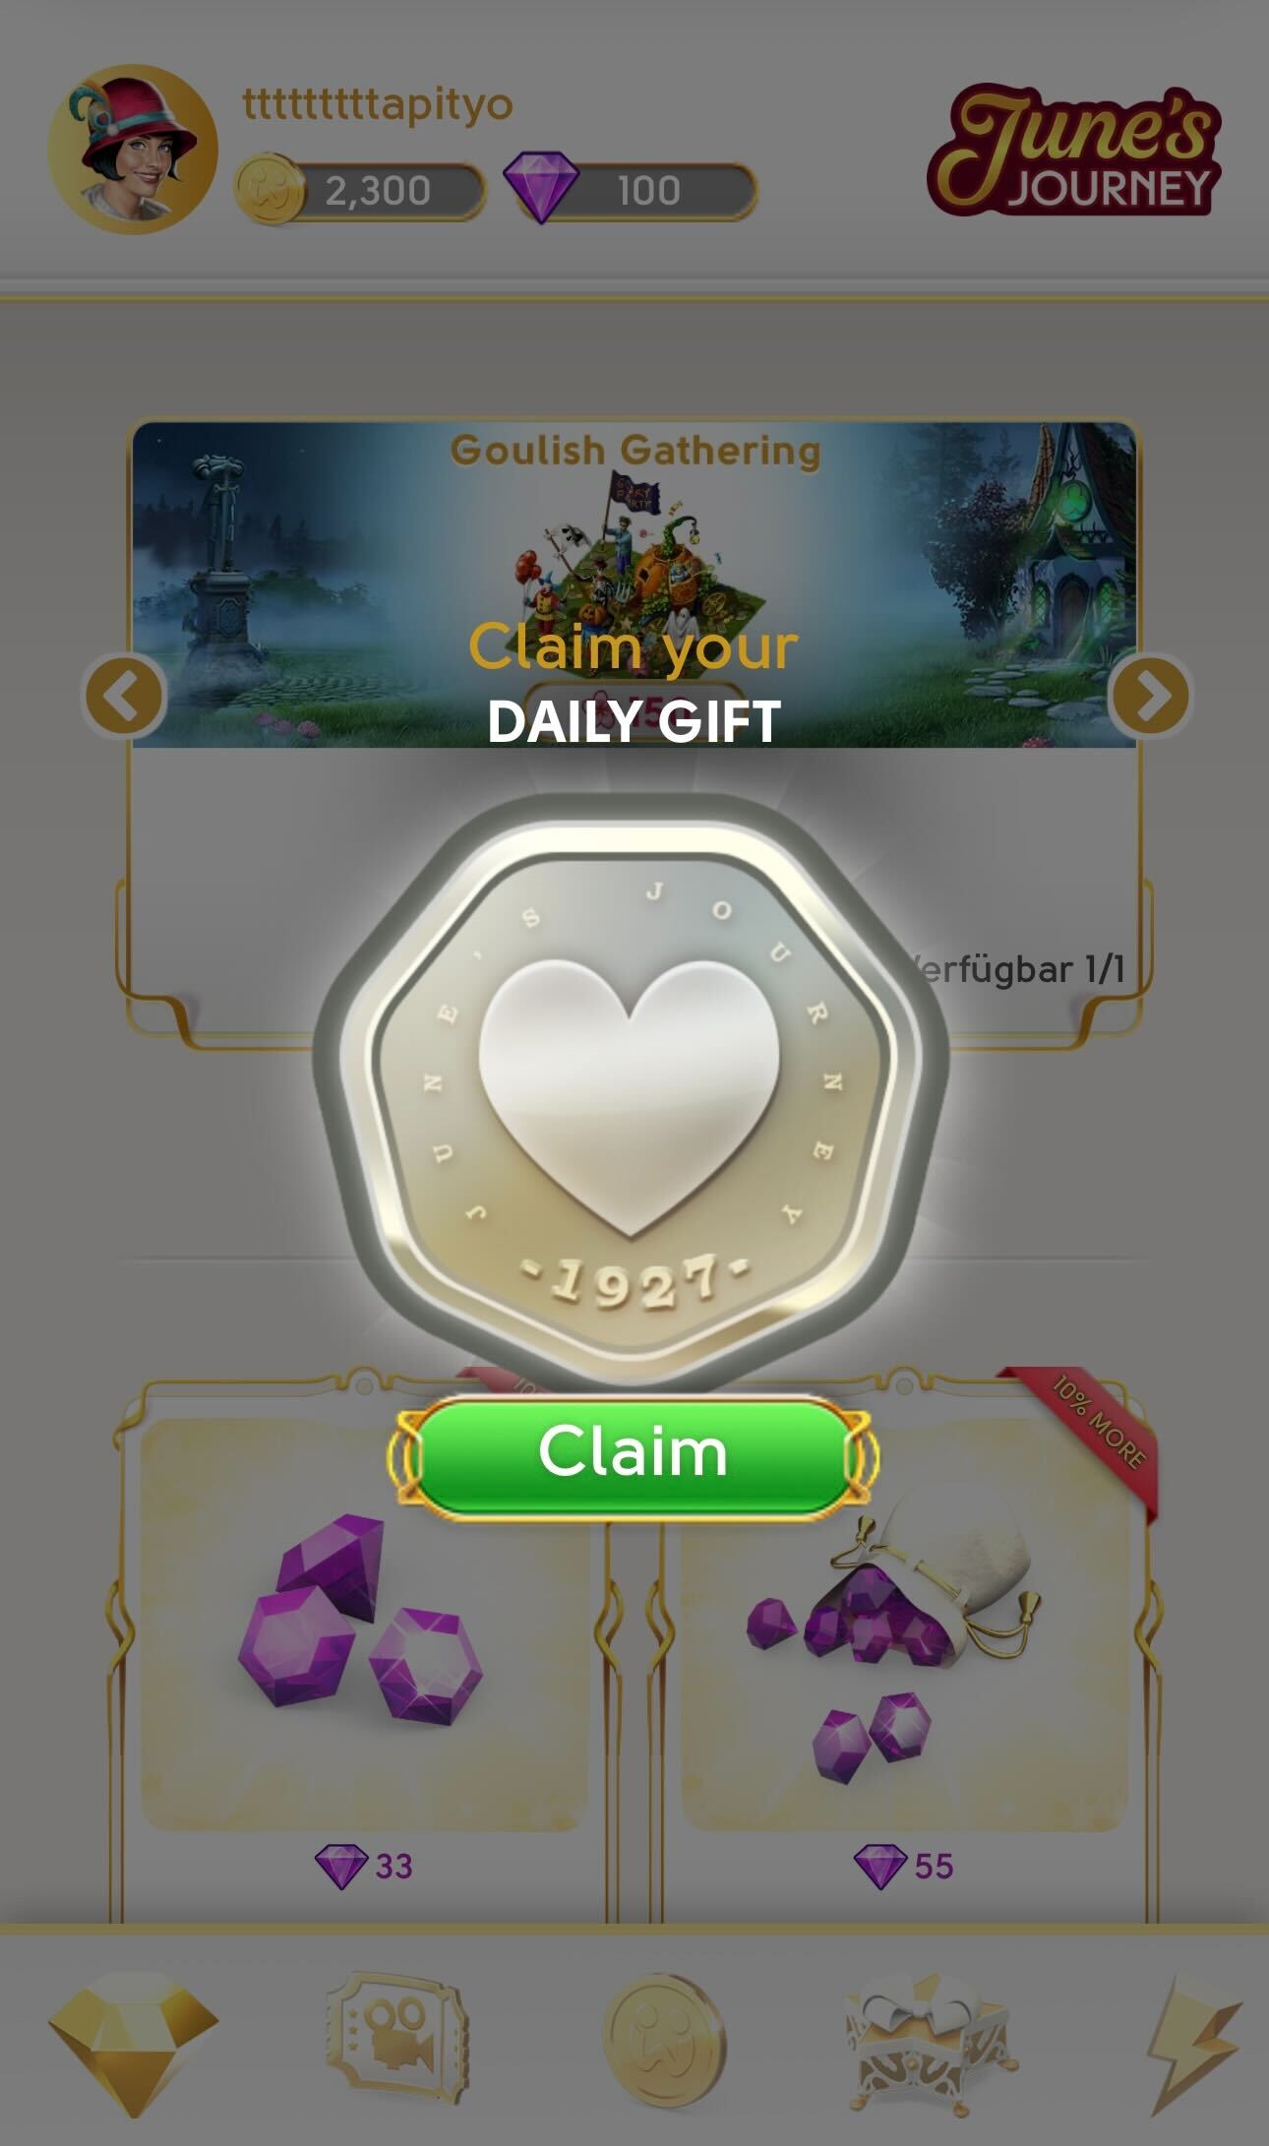
Task: Click the June's Journey logo
Action: point(1074,151)
